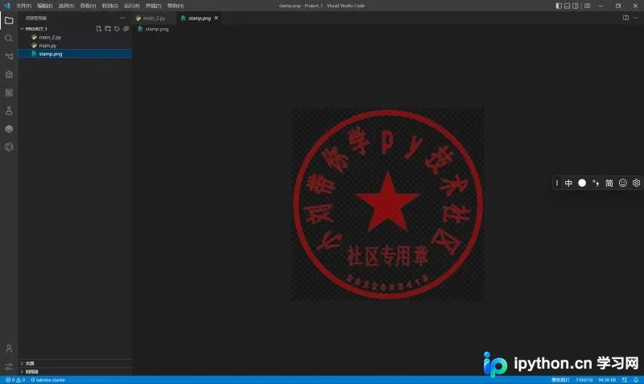Viewport: 644px width, 384px height.
Task: Open the 选择(S) menu
Action: [x=66, y=6]
